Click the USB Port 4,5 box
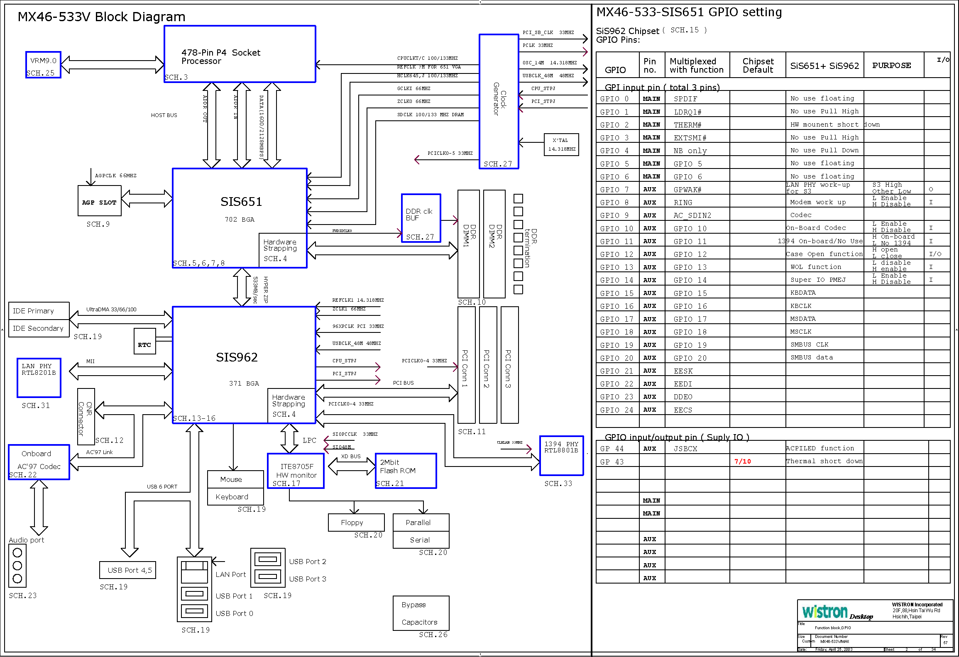The width and height of the screenshot is (959, 657). (127, 570)
